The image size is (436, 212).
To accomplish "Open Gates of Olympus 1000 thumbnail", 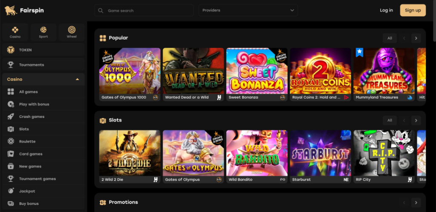I will click(130, 71).
